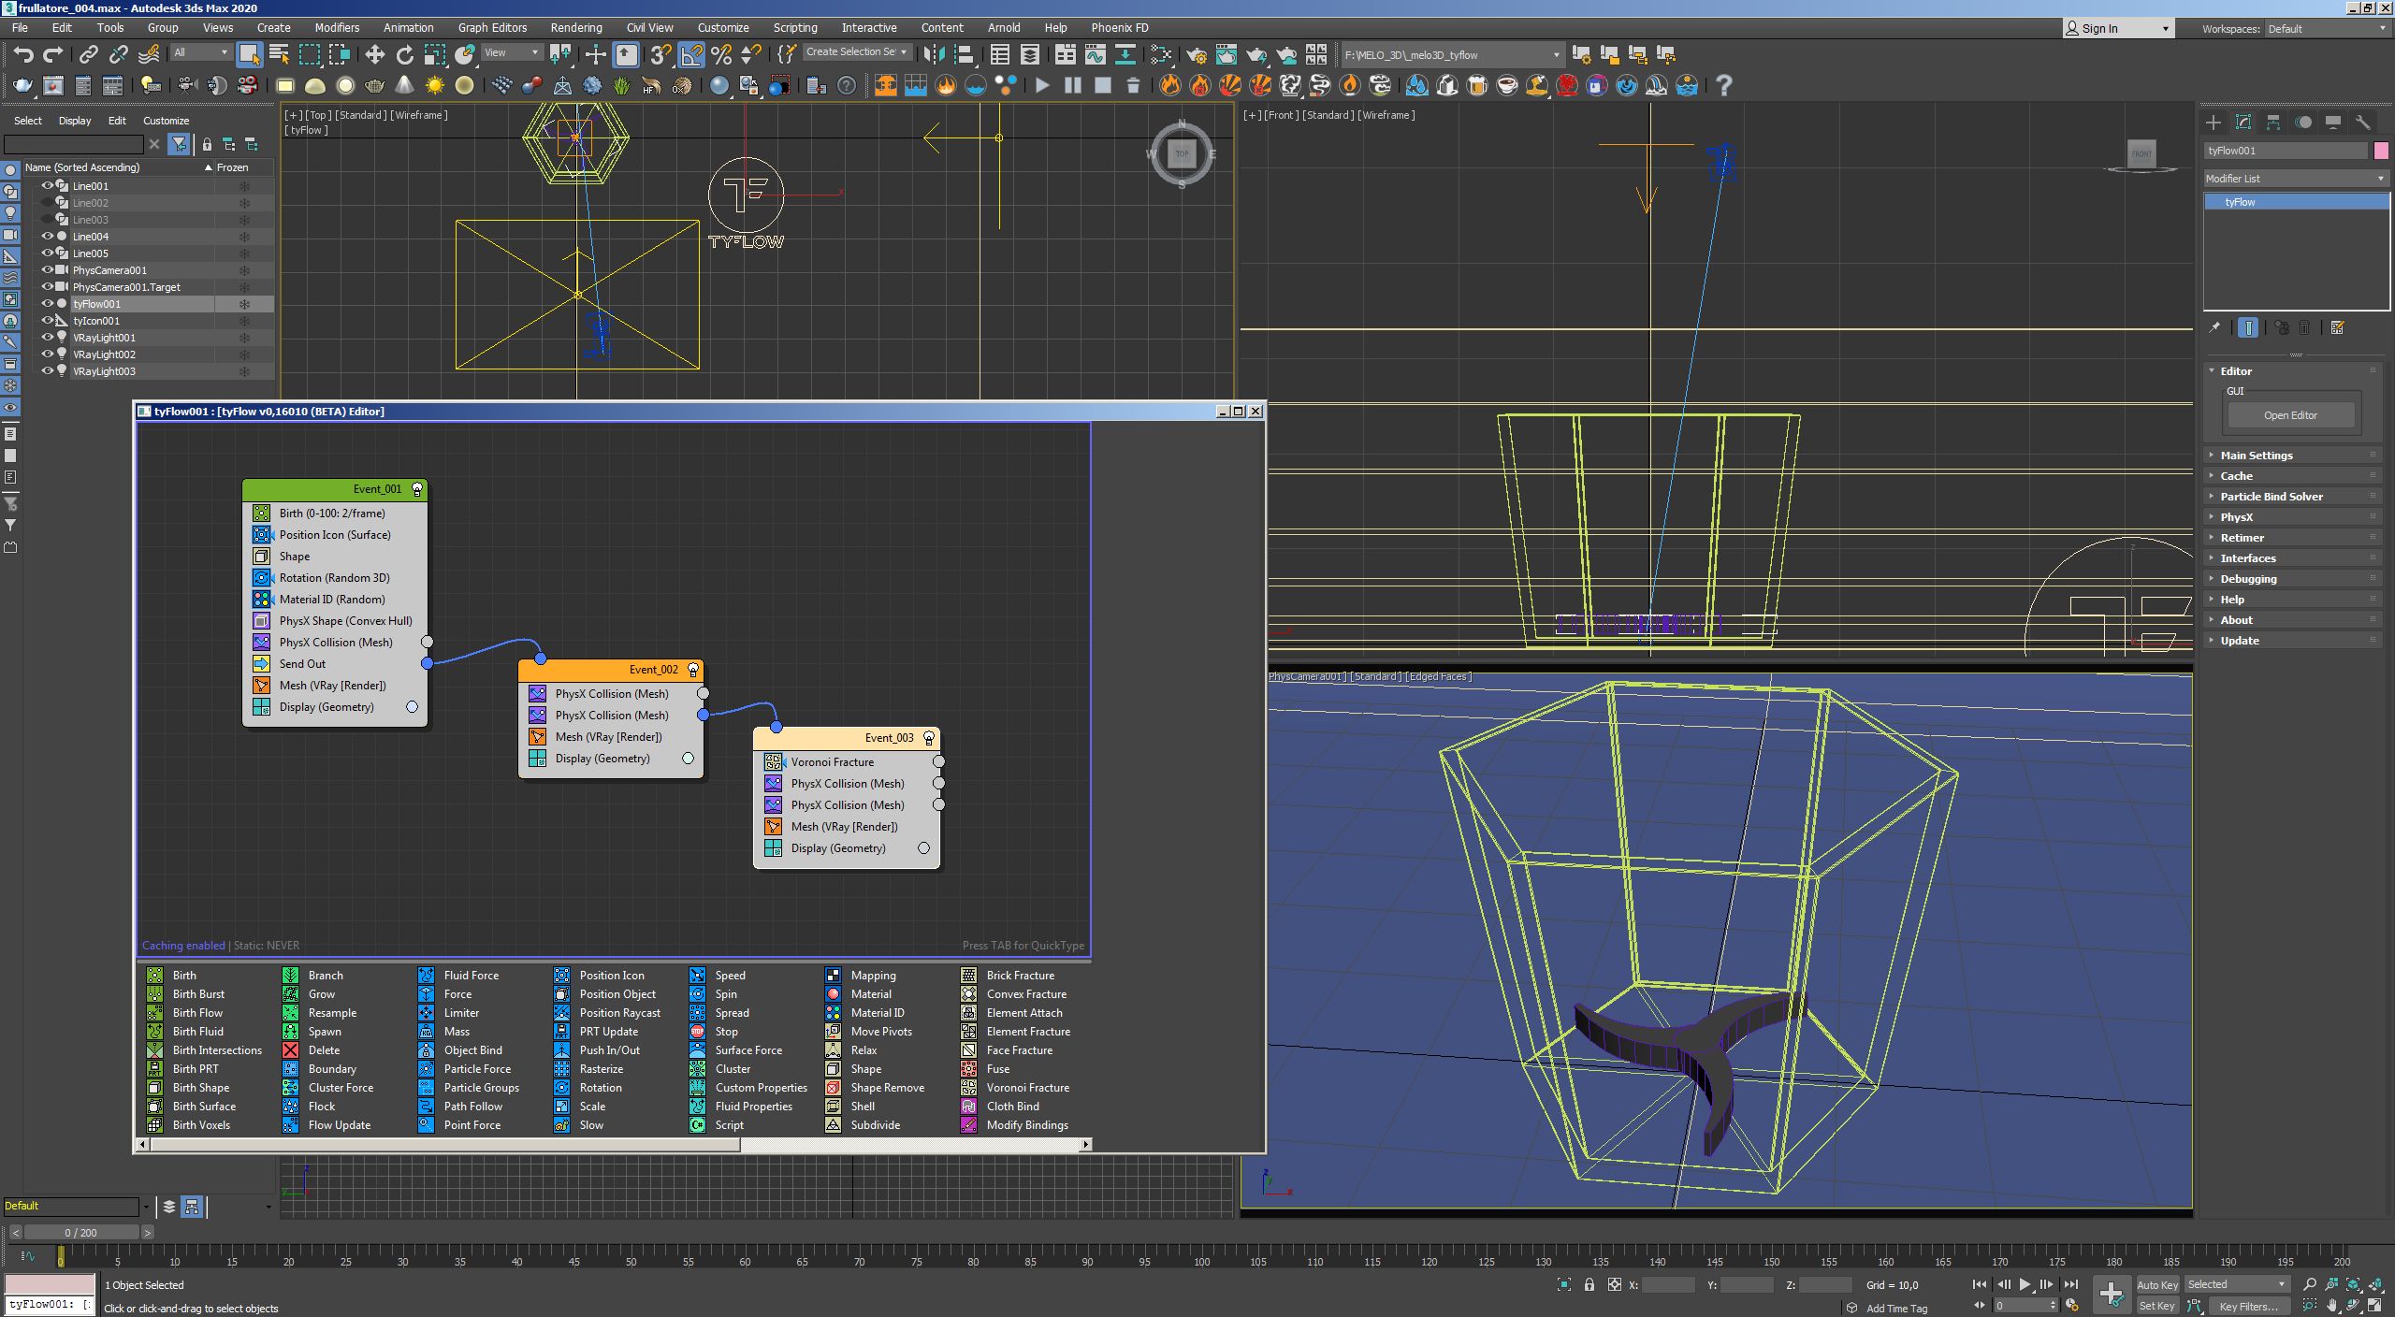Viewport: 2395px width, 1317px height.
Task: Click the Help question mark toolbar icon
Action: click(1724, 85)
